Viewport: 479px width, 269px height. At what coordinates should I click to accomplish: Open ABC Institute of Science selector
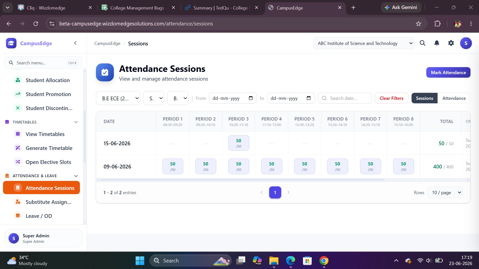click(x=364, y=43)
